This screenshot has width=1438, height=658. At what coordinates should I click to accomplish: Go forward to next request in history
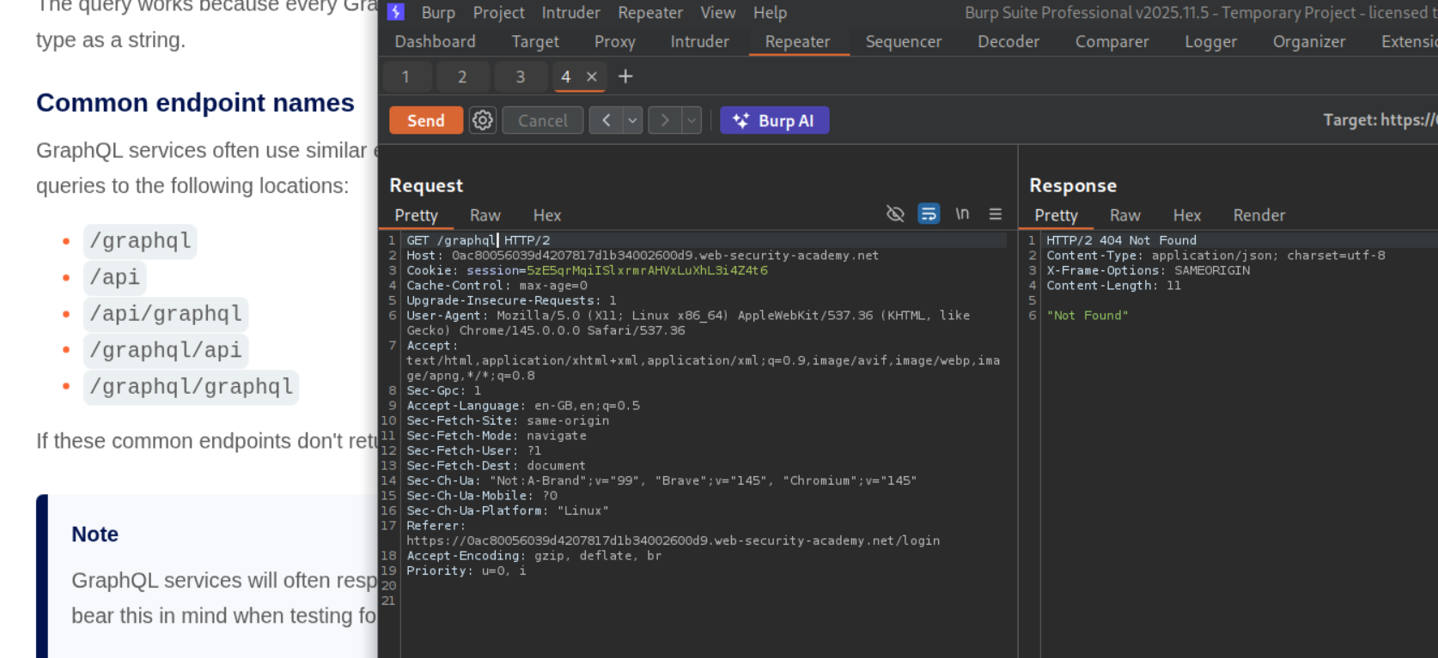click(665, 121)
